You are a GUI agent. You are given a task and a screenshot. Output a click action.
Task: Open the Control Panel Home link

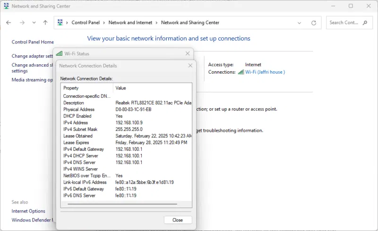click(x=33, y=42)
